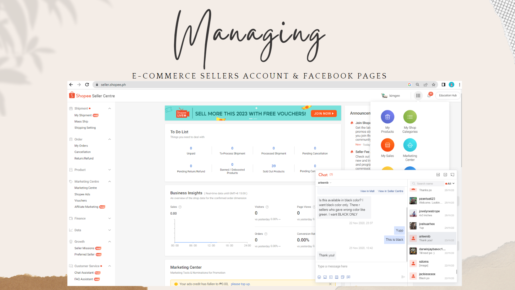This screenshot has height=290, width=515.
Task: Collapse the Shipment sidebar section
Action: [110, 109]
